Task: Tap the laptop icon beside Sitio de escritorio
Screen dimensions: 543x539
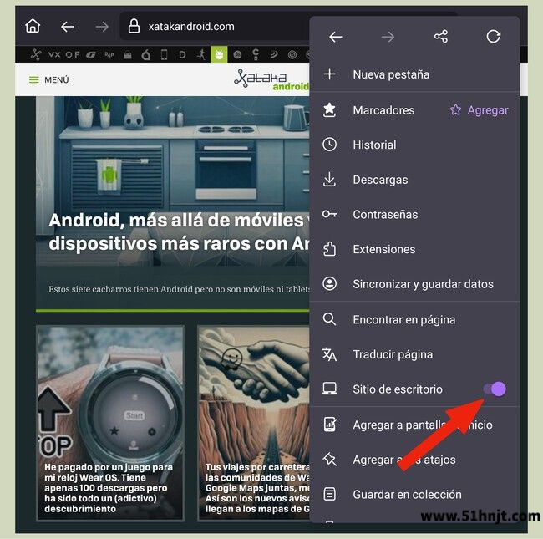Action: pyautogui.click(x=329, y=389)
